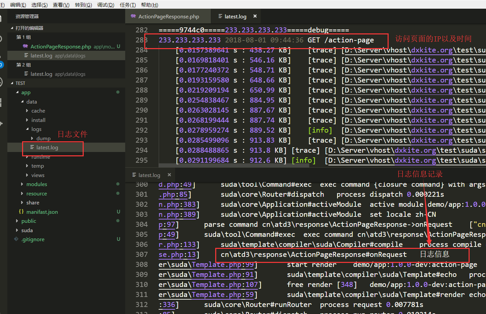The image size is (486, 314).
Task: Open the 调试(D) menu
Action: [x=105, y=5]
